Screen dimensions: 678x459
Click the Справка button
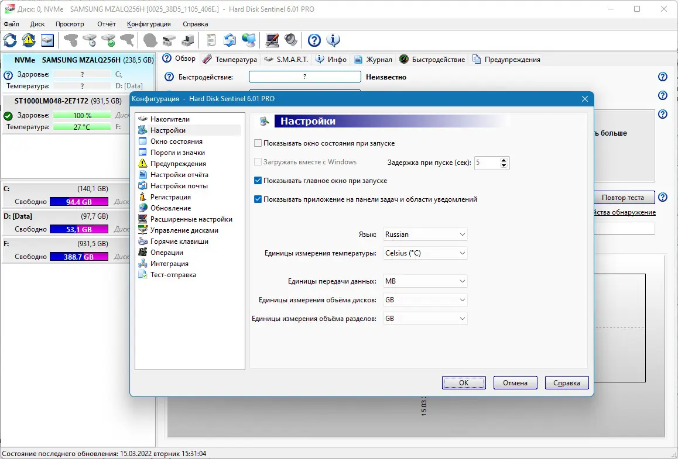pyautogui.click(x=566, y=382)
